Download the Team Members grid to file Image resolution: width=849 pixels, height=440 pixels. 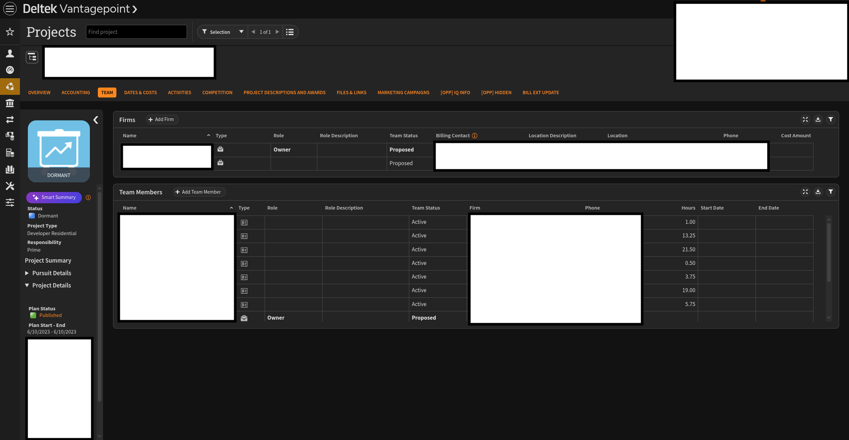point(818,192)
